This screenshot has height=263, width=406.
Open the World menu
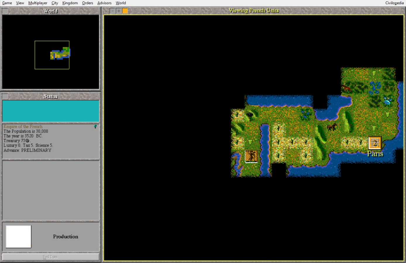point(121,3)
